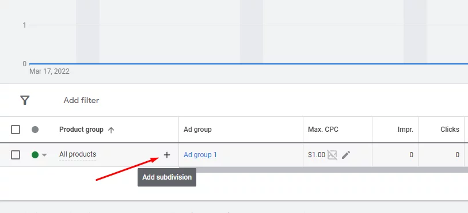
Task: Edit Max. CPC with the pencil icon
Action: point(345,155)
